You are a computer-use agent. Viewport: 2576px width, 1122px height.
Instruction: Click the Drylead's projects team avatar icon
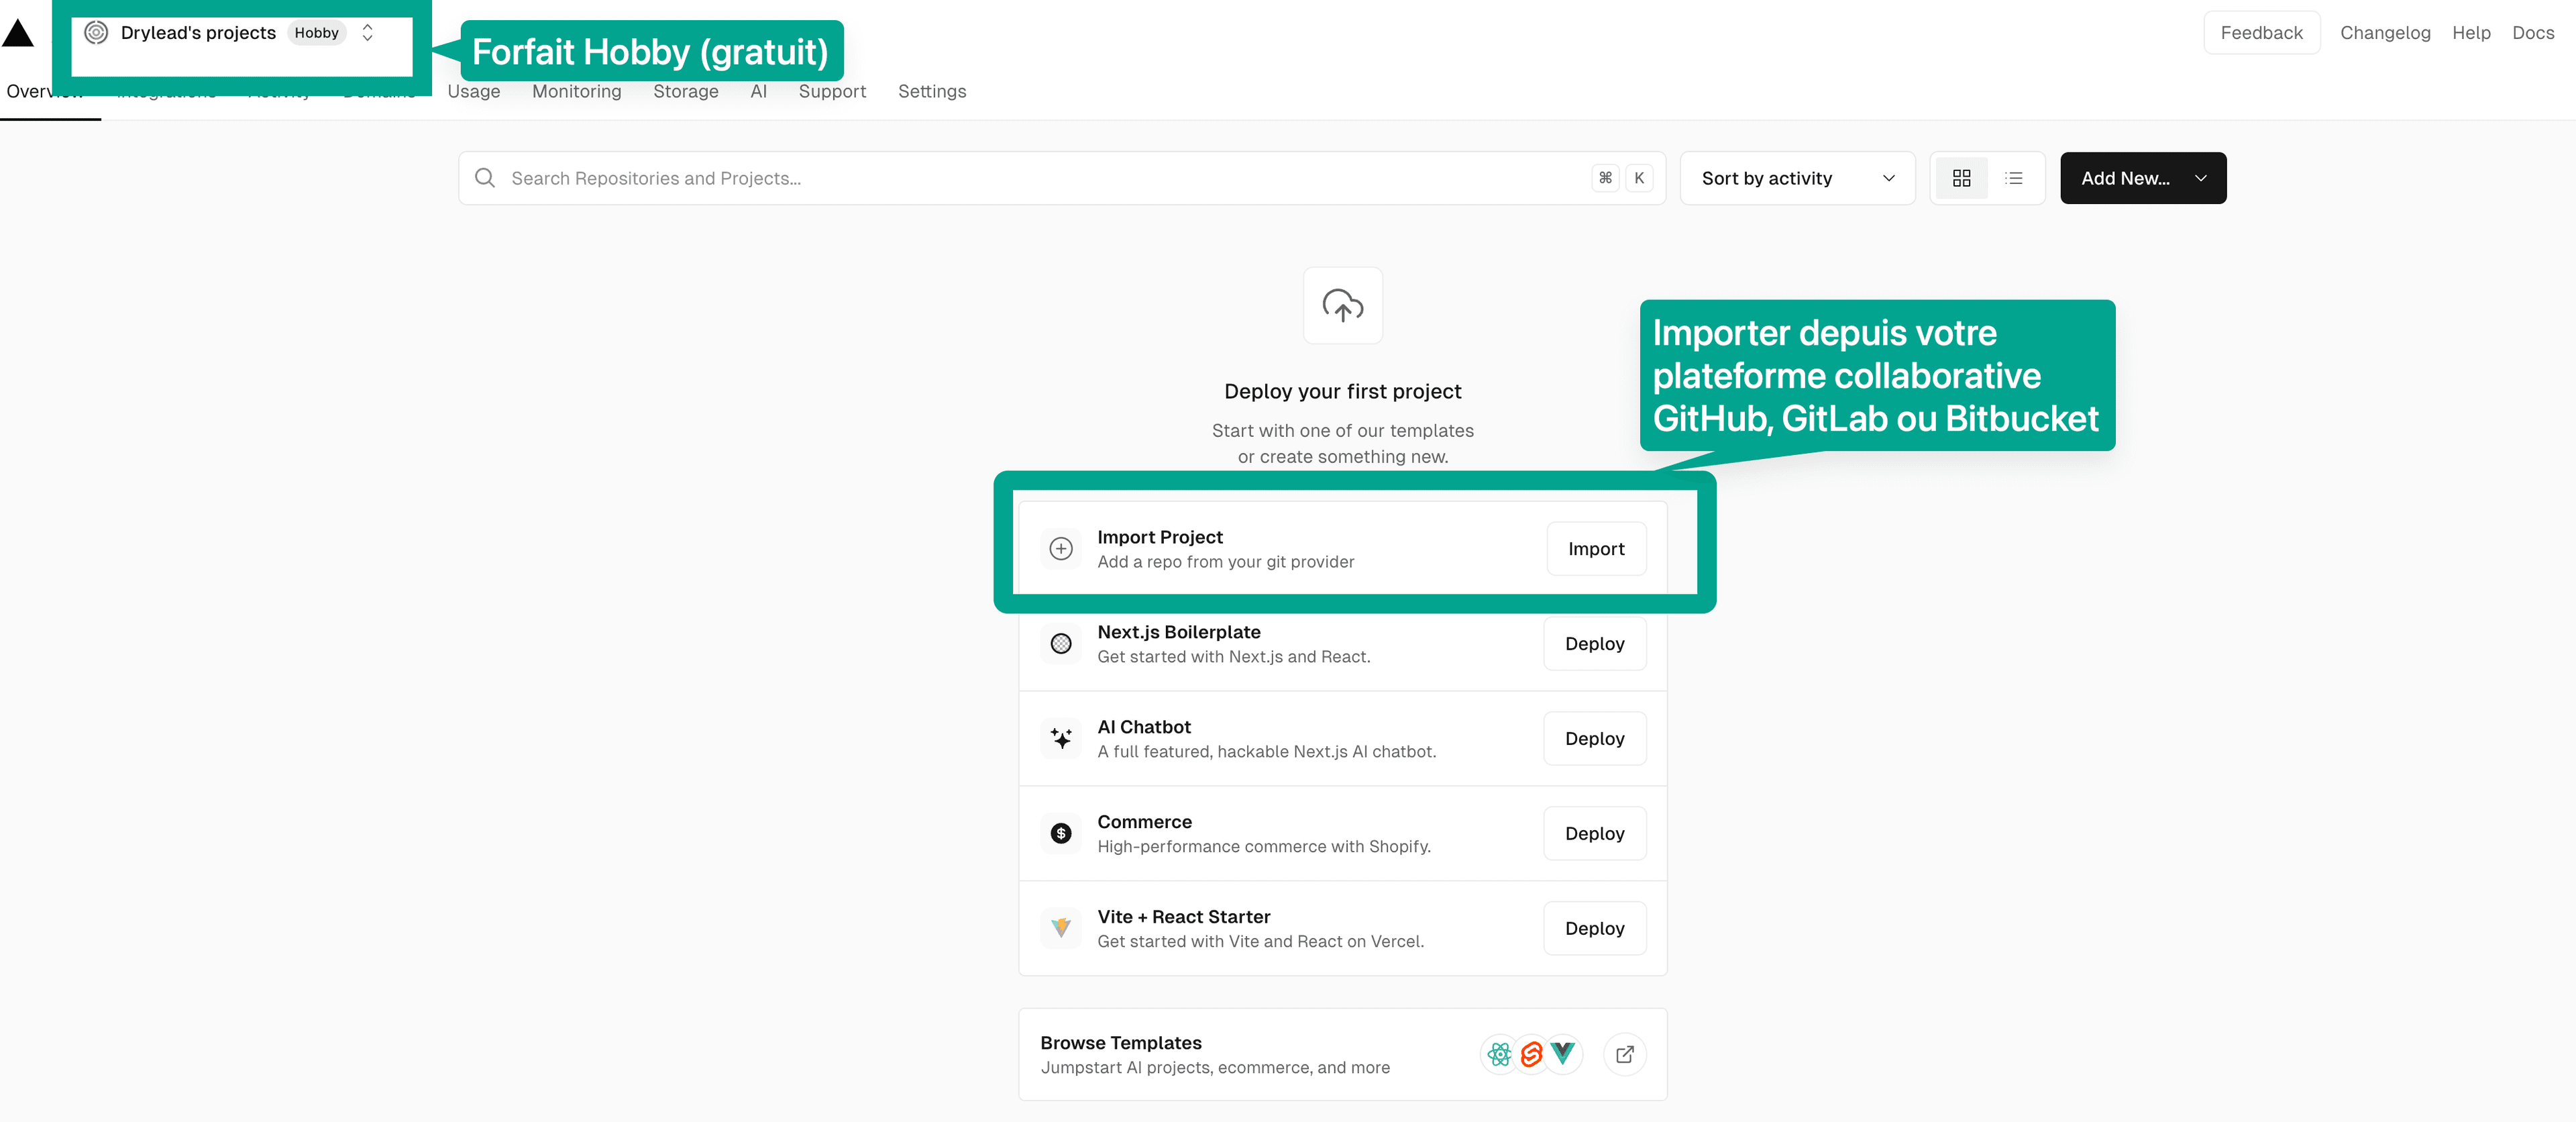tap(96, 33)
